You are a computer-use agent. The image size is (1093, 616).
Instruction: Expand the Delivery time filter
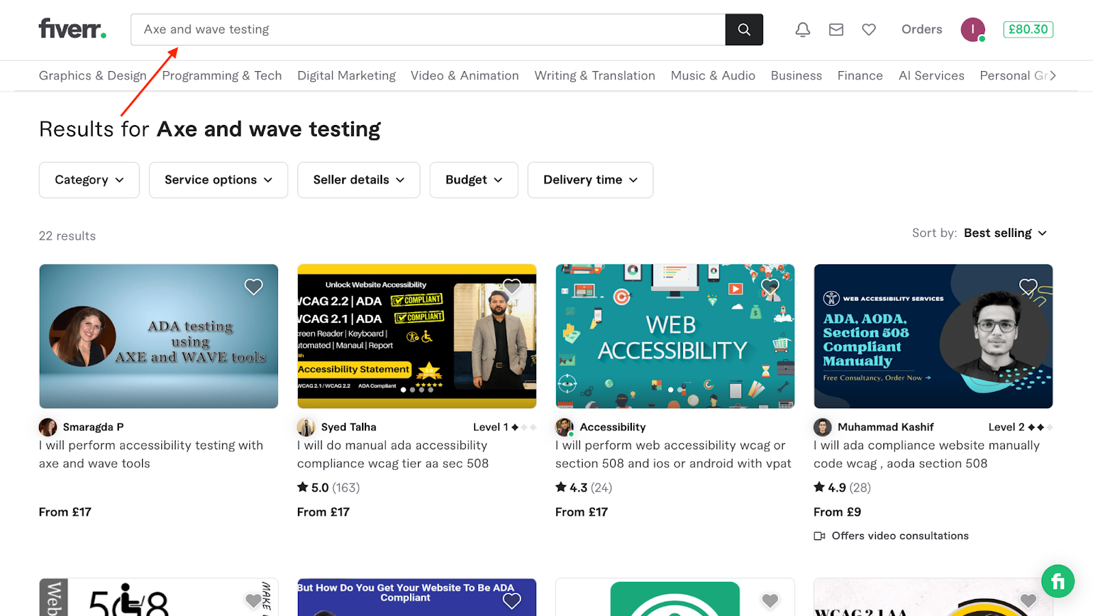point(590,180)
